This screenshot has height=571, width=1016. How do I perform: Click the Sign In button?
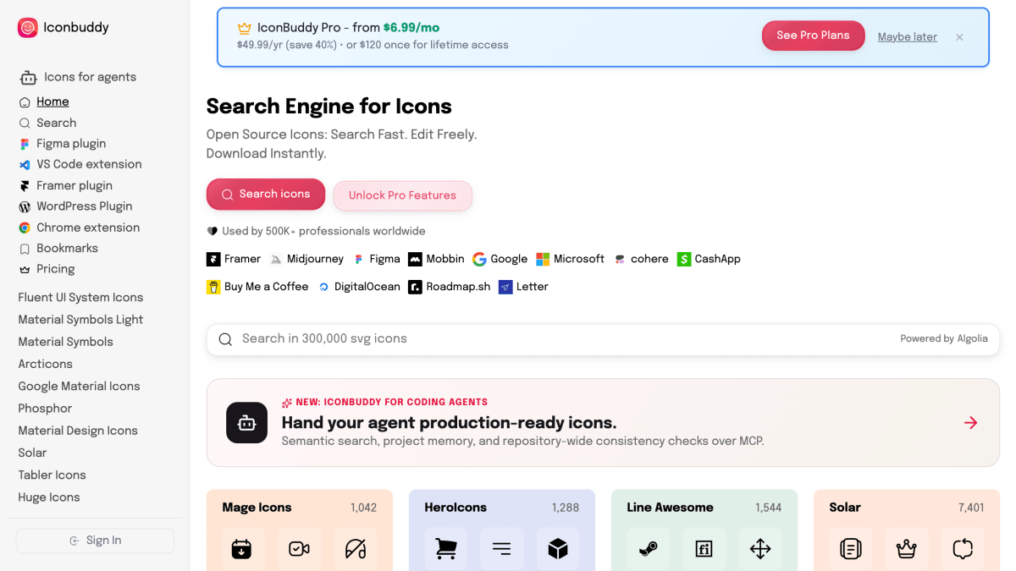[95, 541]
